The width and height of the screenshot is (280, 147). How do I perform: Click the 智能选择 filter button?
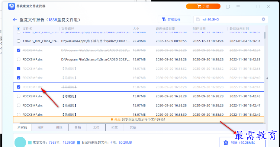[x=174, y=19]
